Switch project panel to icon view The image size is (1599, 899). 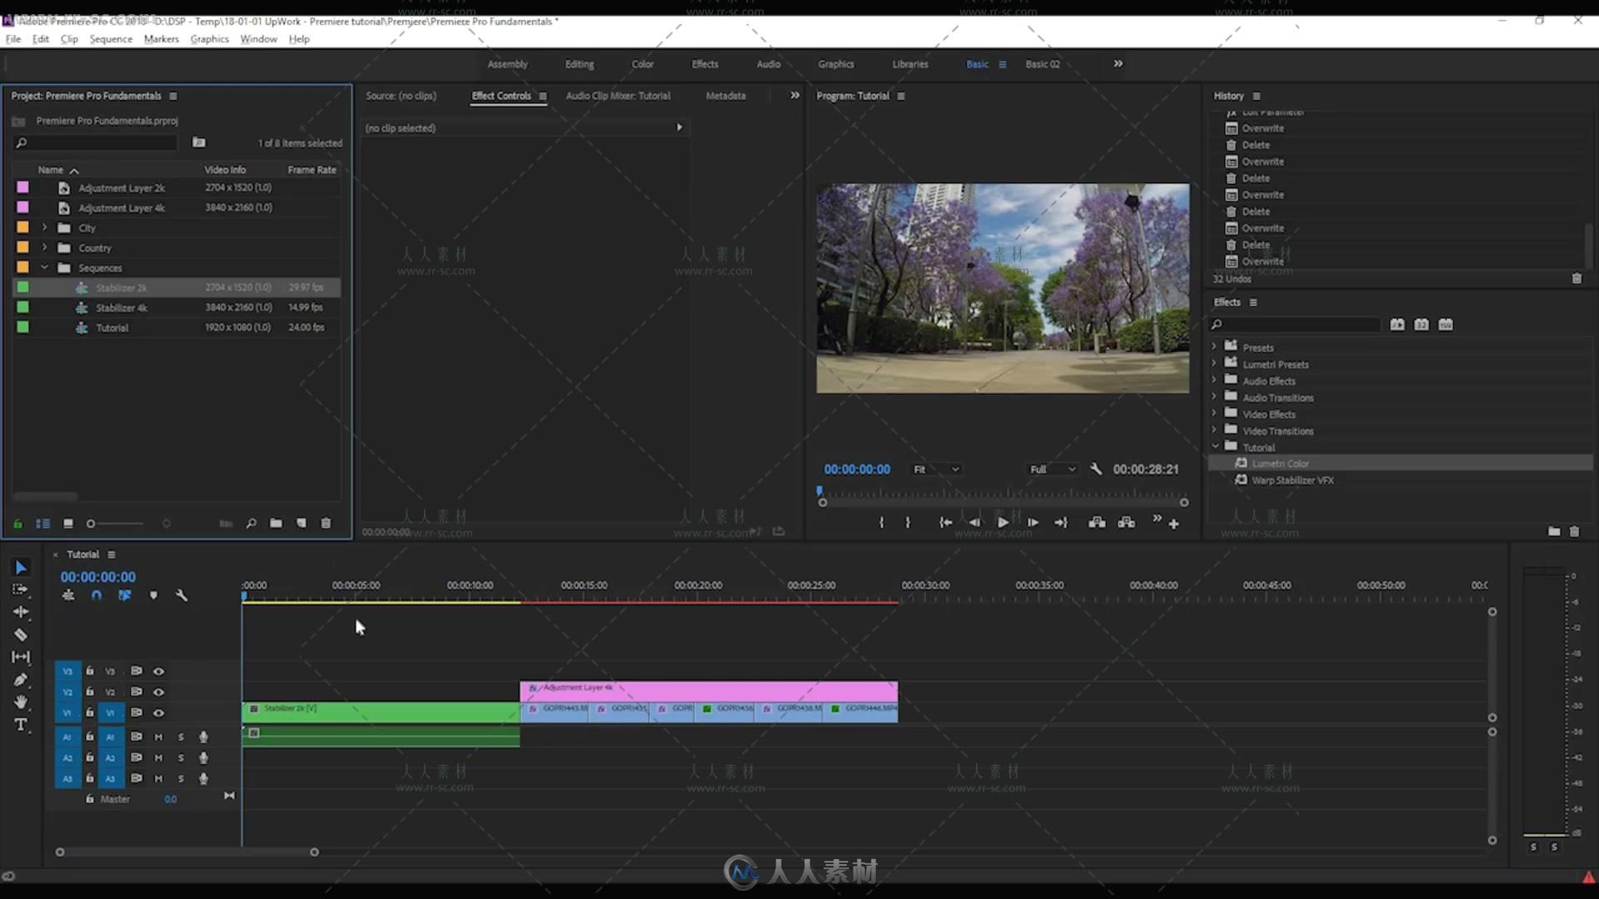pyautogui.click(x=68, y=524)
